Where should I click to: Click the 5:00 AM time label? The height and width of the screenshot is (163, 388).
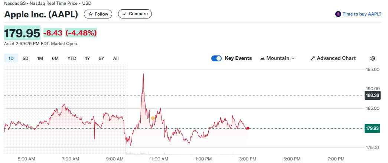pyautogui.click(x=26, y=159)
